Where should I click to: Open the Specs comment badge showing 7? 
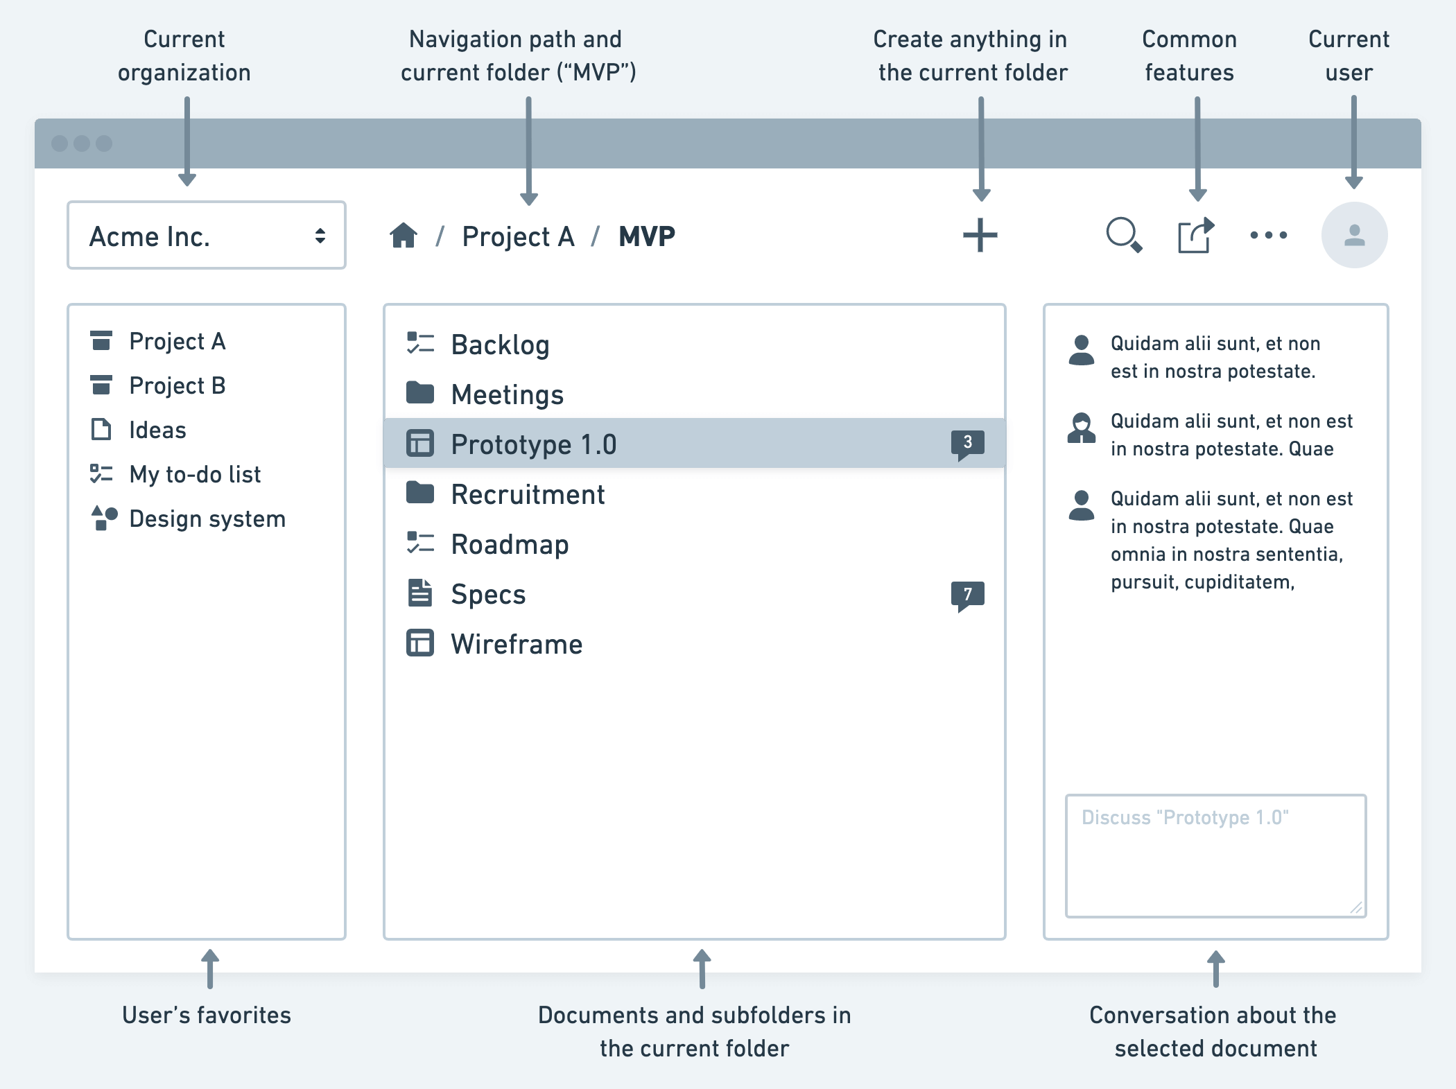(x=967, y=595)
